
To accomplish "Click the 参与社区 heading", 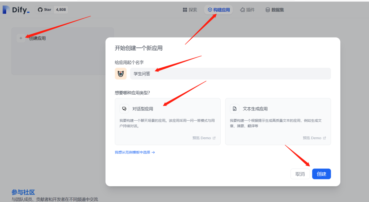I will coord(23,192).
